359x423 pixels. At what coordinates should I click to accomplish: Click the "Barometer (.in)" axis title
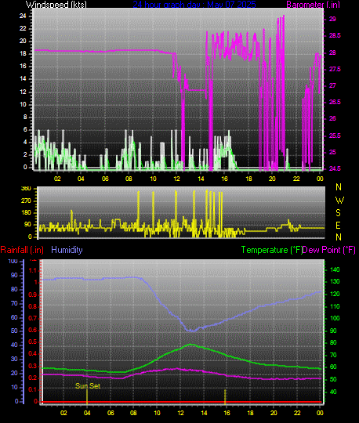click(x=313, y=5)
